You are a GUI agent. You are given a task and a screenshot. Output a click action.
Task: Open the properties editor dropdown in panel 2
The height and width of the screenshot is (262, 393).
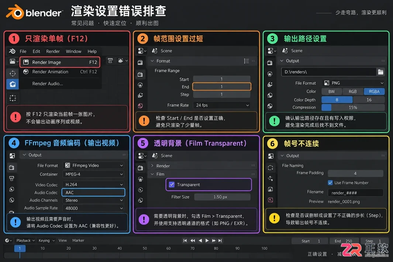(x=142, y=51)
